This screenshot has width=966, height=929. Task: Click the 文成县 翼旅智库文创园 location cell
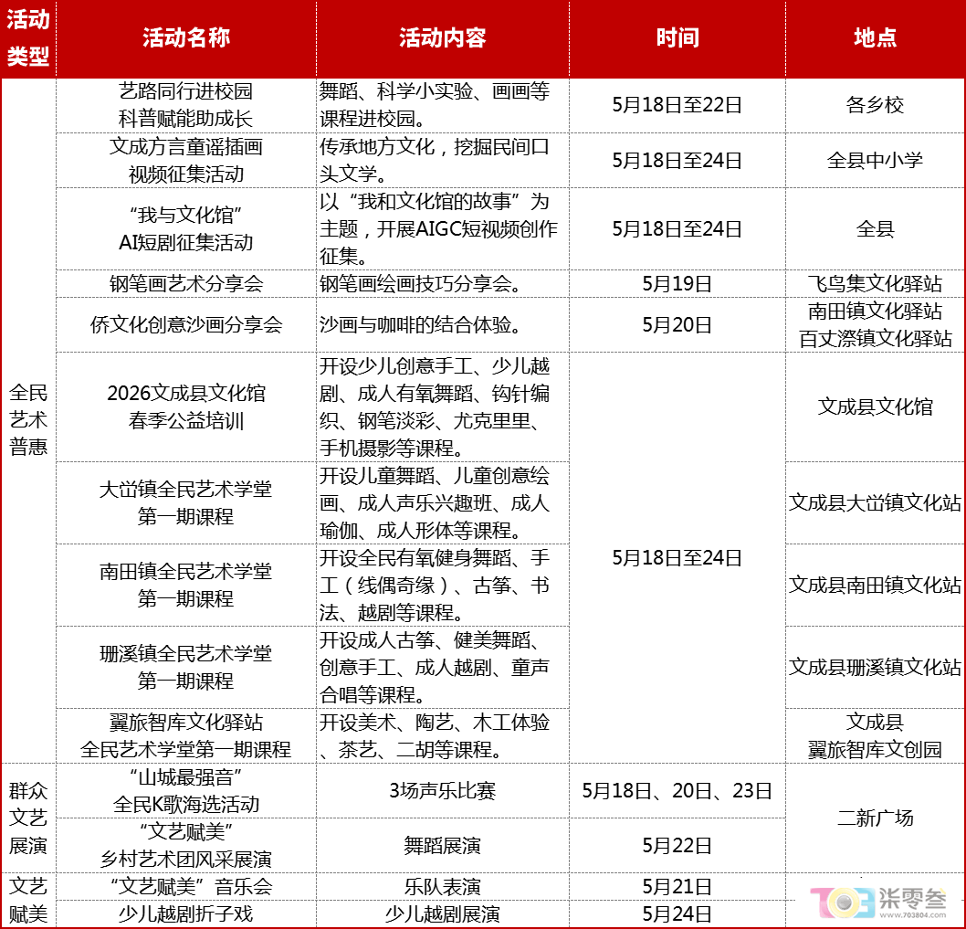(875, 735)
